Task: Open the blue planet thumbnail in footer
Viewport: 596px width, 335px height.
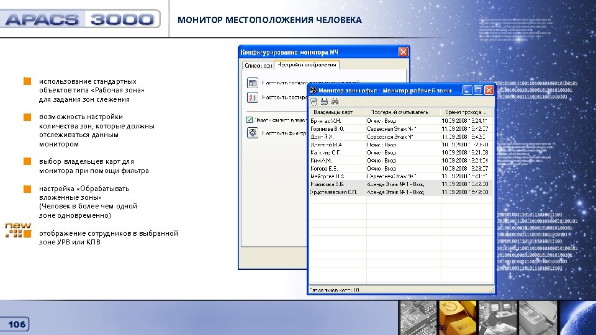Action: coord(578,318)
